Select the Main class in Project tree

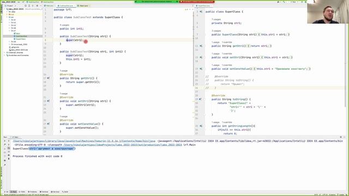pyautogui.click(x=17, y=33)
